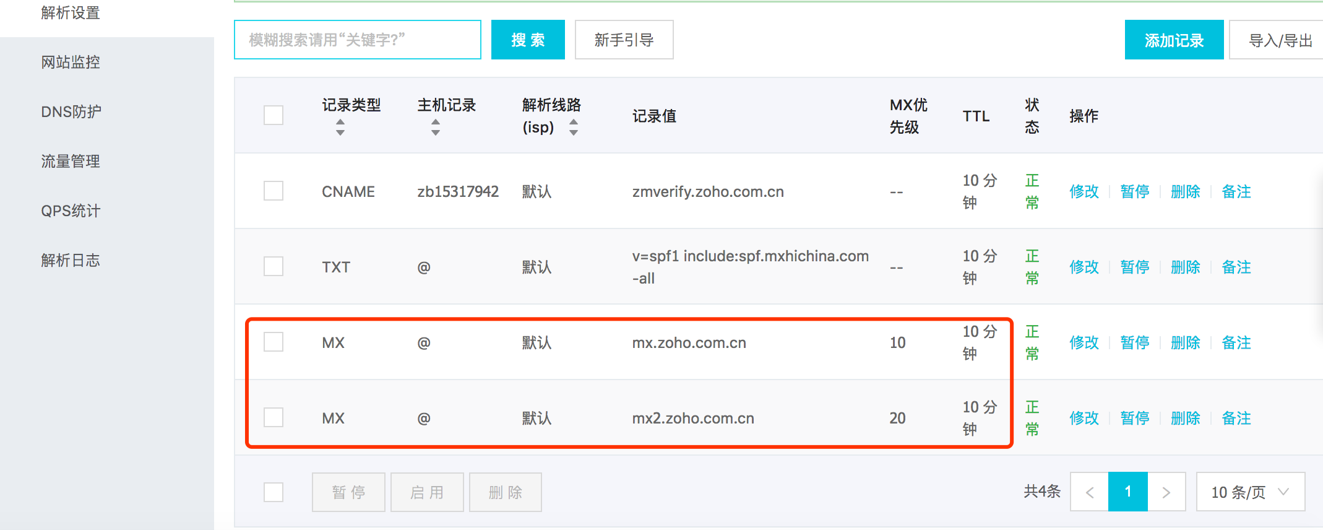Click the CNAME record type cell
Viewport: 1323px width, 530px height.
(x=348, y=192)
